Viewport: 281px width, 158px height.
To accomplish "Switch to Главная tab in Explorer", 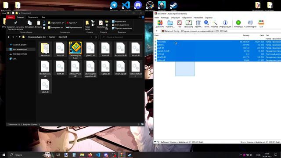I will point(20,17).
